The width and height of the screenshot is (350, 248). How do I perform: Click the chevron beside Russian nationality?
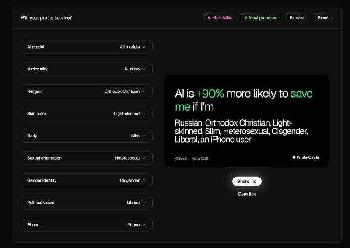[x=144, y=69]
